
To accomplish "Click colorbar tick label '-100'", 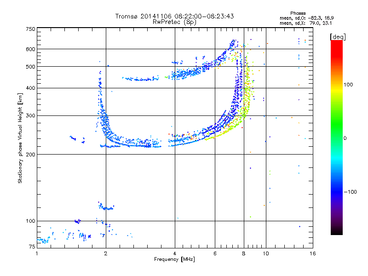I will tap(350, 192).
